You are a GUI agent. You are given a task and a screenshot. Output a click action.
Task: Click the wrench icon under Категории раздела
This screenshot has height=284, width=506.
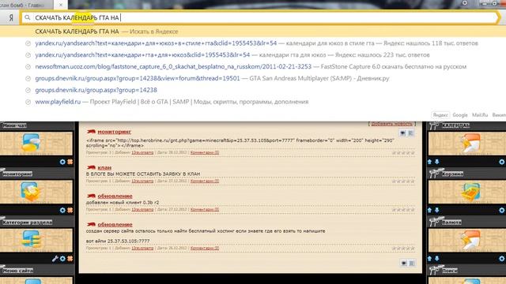coord(55,259)
